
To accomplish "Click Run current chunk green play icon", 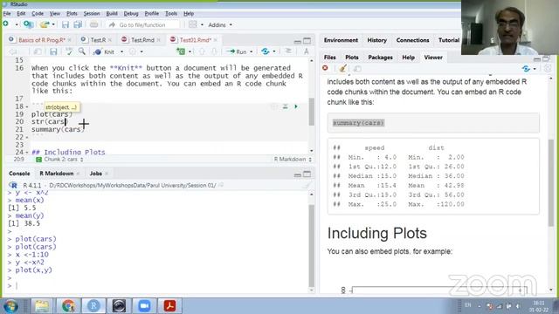I will pos(296,106).
